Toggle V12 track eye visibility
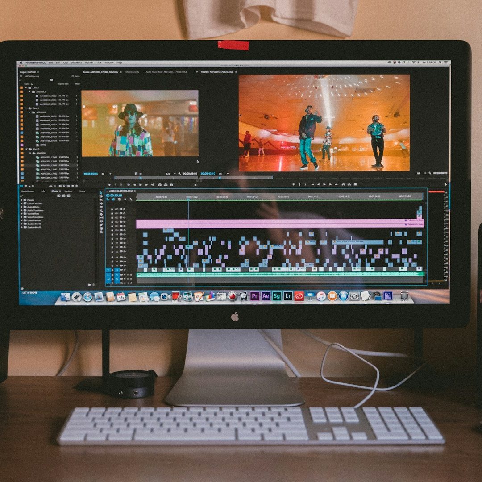This screenshot has width=482, height=482. coord(124,222)
